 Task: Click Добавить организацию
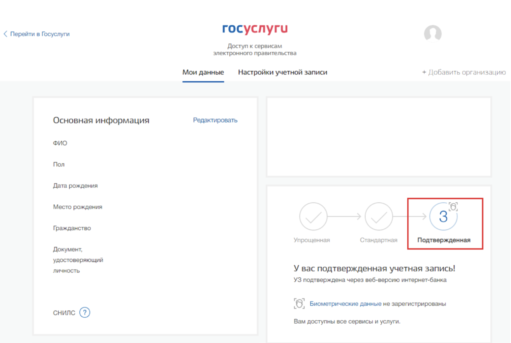point(464,72)
